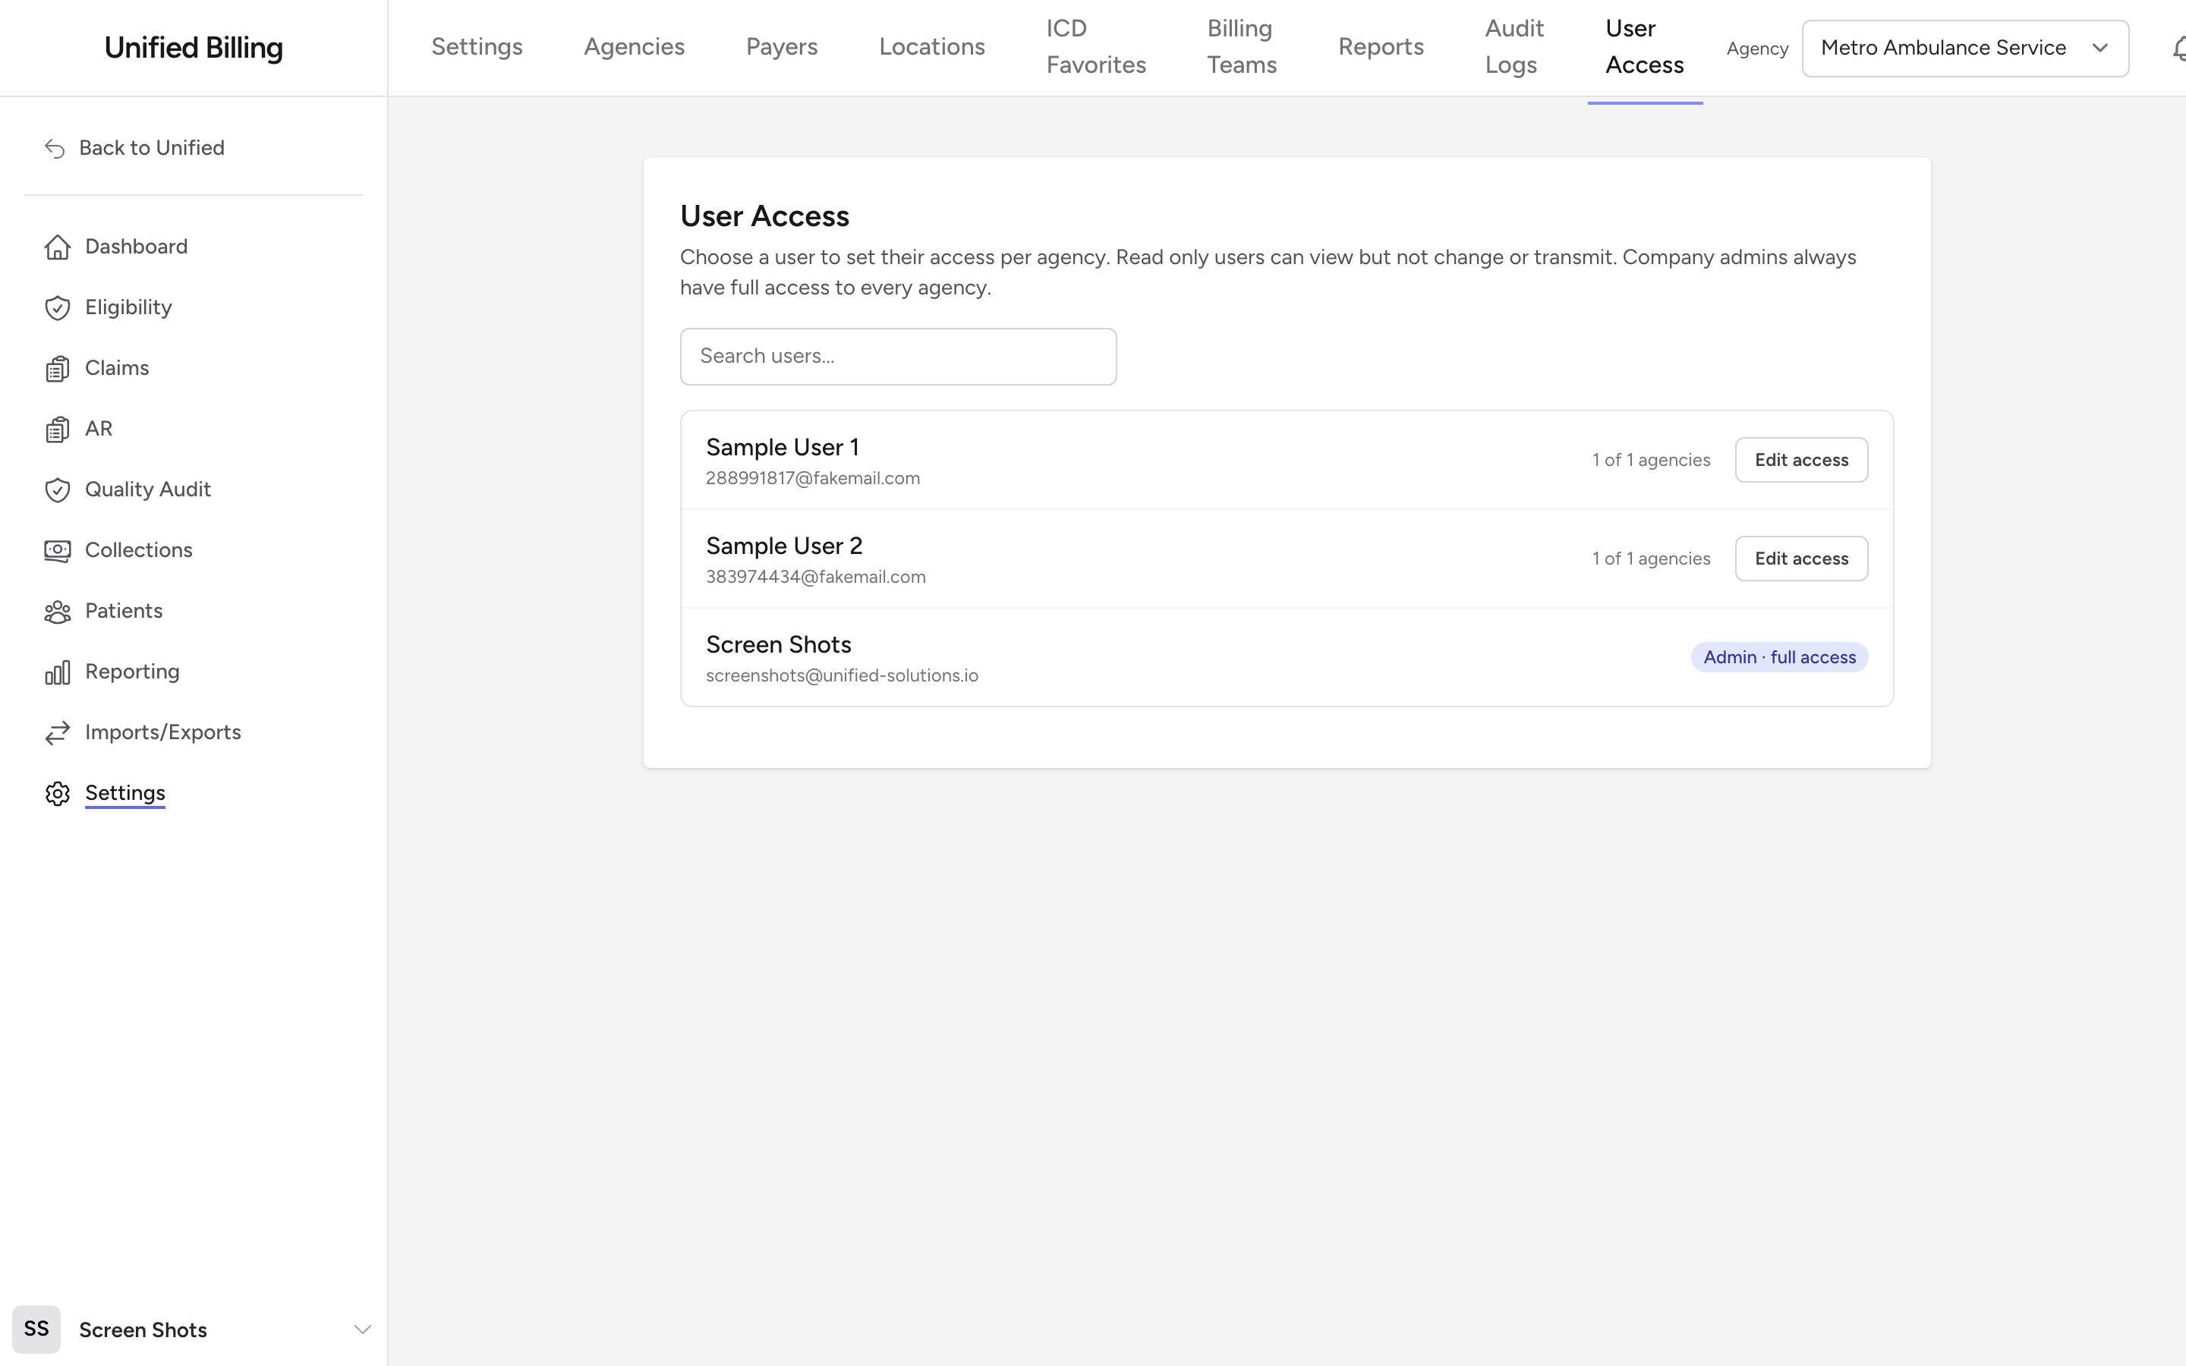Click the notification bell icon

tap(2178, 49)
